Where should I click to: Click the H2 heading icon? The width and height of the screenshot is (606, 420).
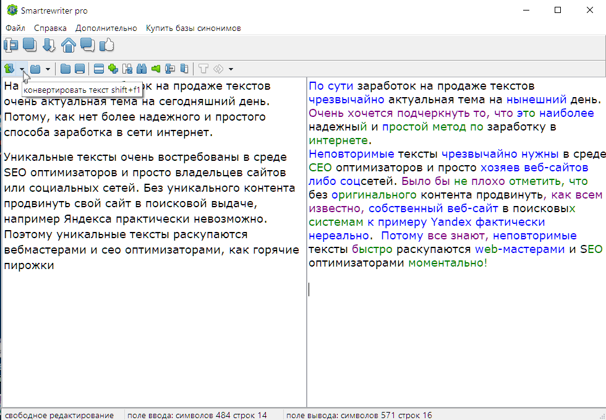click(127, 69)
